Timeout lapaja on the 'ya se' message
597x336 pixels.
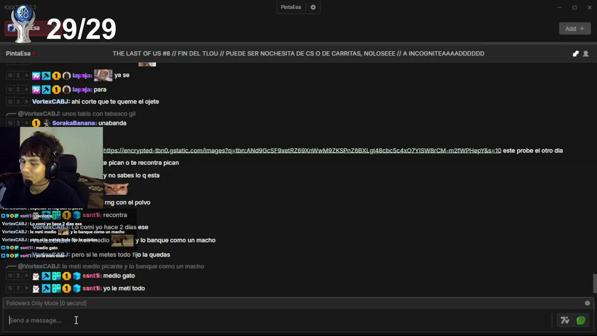(18, 75)
